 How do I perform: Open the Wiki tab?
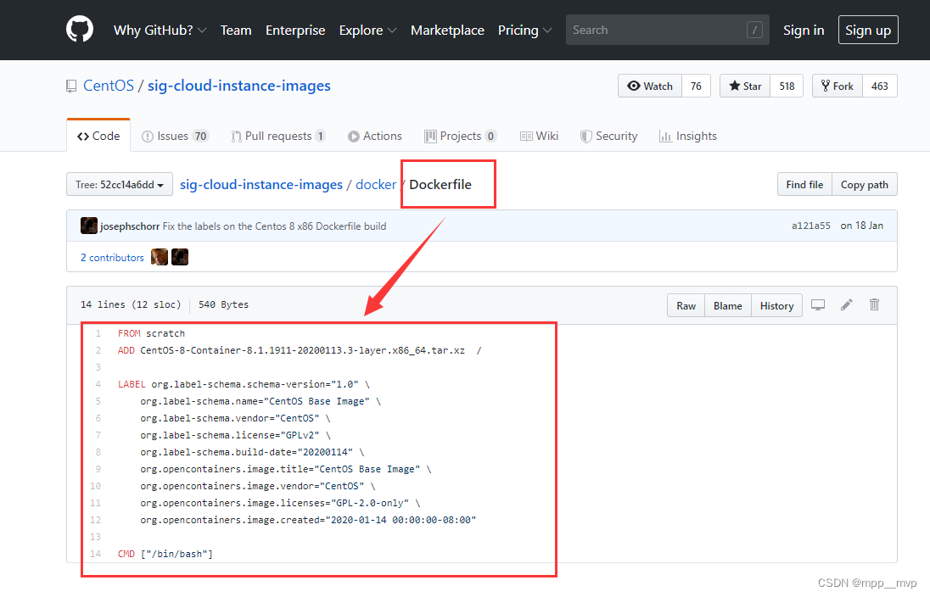click(539, 136)
